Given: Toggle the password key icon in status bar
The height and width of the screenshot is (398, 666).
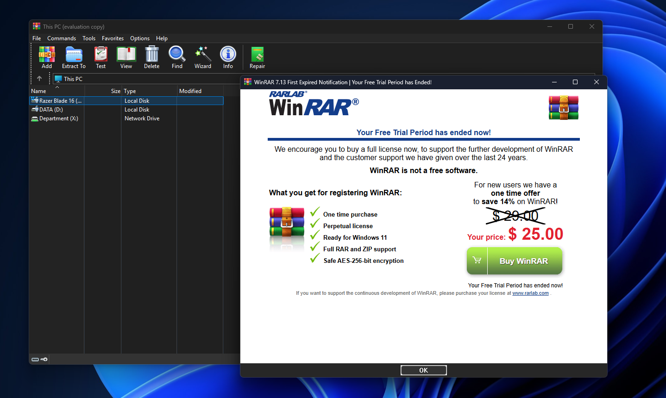Looking at the screenshot, I should pos(44,359).
